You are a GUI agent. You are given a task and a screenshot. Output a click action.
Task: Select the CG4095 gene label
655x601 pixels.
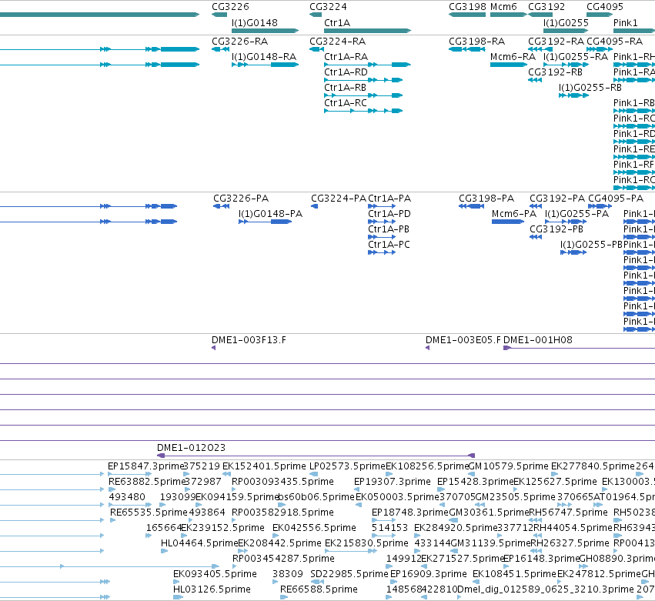[605, 7]
